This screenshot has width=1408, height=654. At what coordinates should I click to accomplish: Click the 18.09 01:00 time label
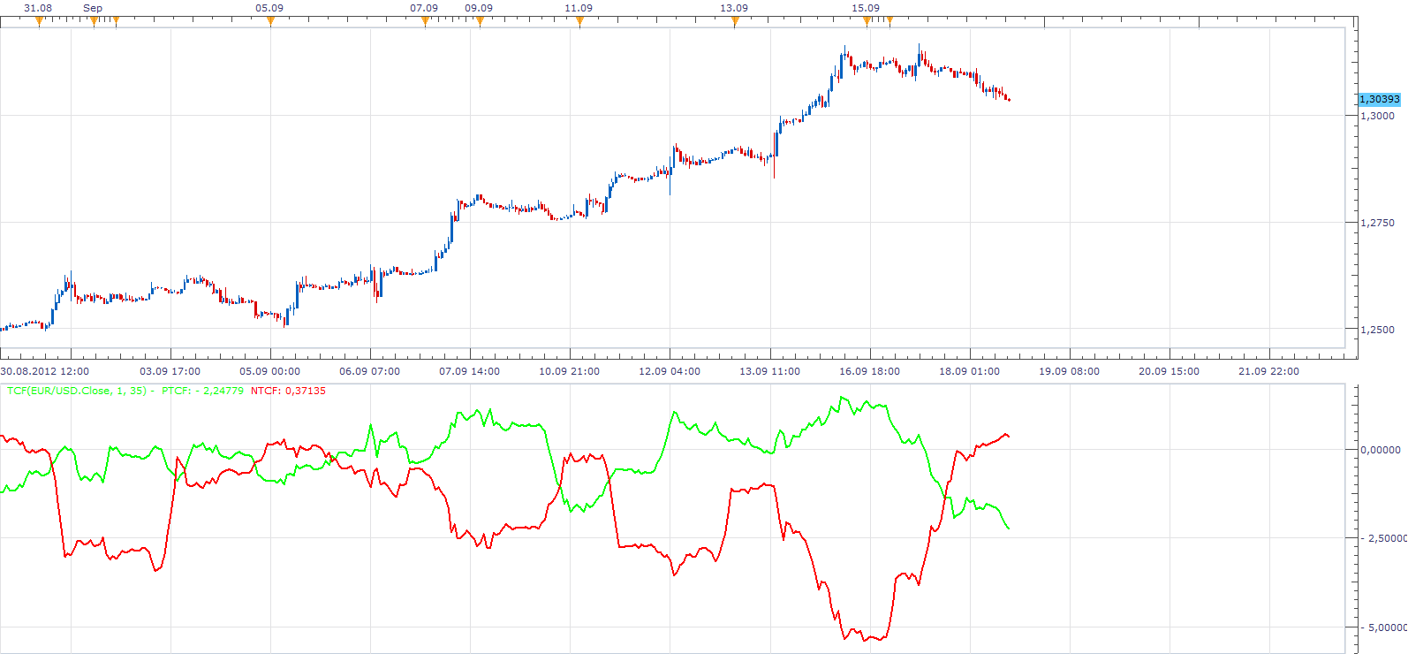point(970,371)
